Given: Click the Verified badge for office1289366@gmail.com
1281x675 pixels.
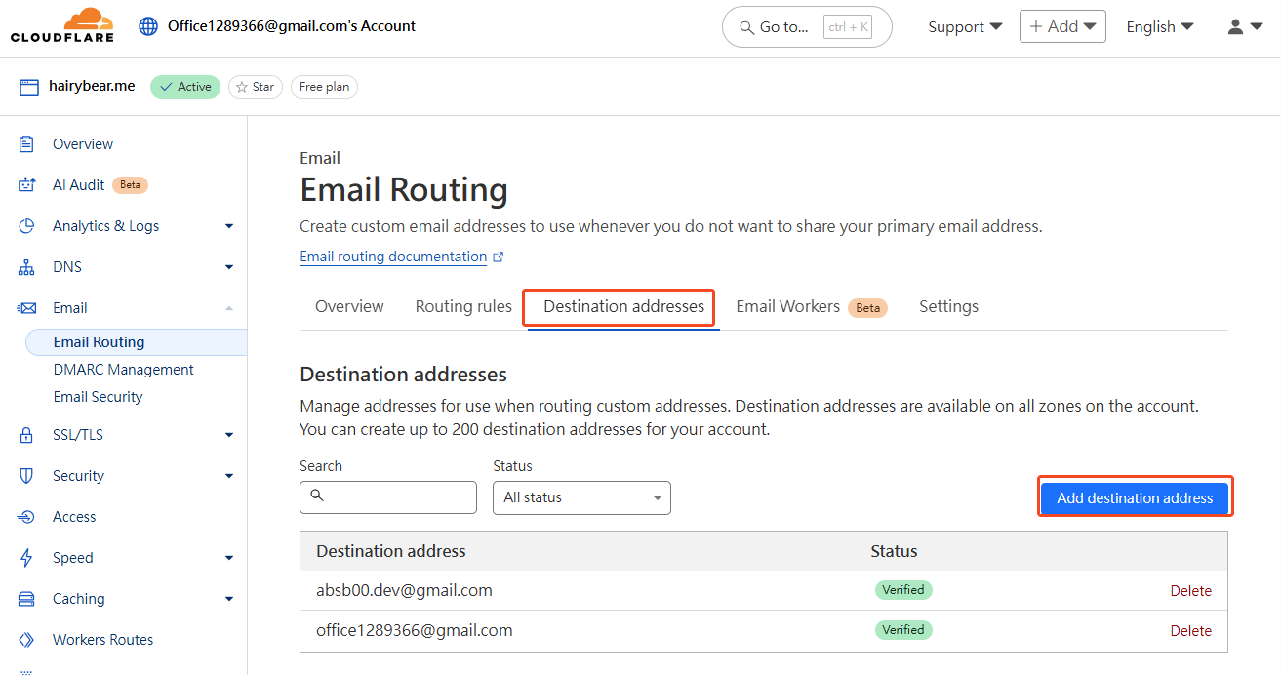Looking at the screenshot, I should tap(903, 630).
